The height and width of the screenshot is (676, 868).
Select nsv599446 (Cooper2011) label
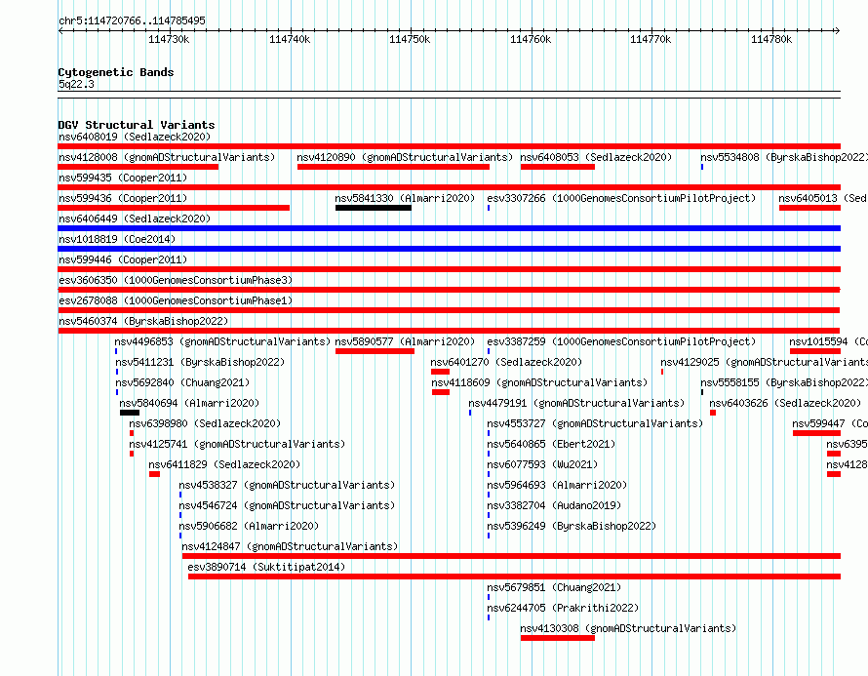point(123,259)
